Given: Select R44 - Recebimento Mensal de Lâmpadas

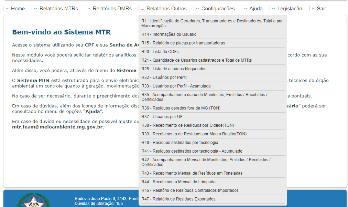Looking at the screenshot, I should (179, 182).
